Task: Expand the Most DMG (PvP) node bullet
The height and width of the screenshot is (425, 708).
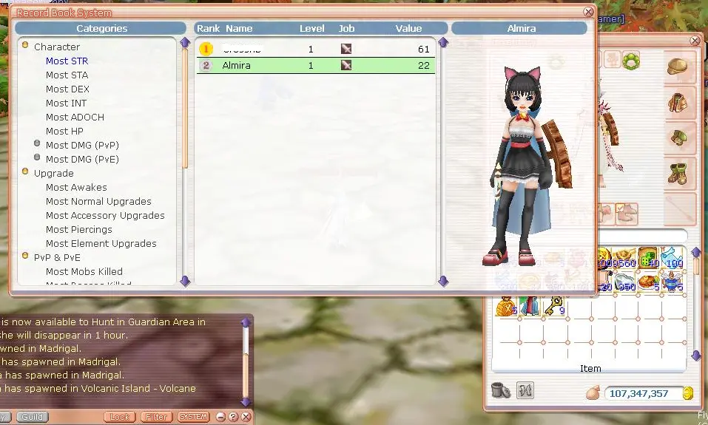Action: 37,143
